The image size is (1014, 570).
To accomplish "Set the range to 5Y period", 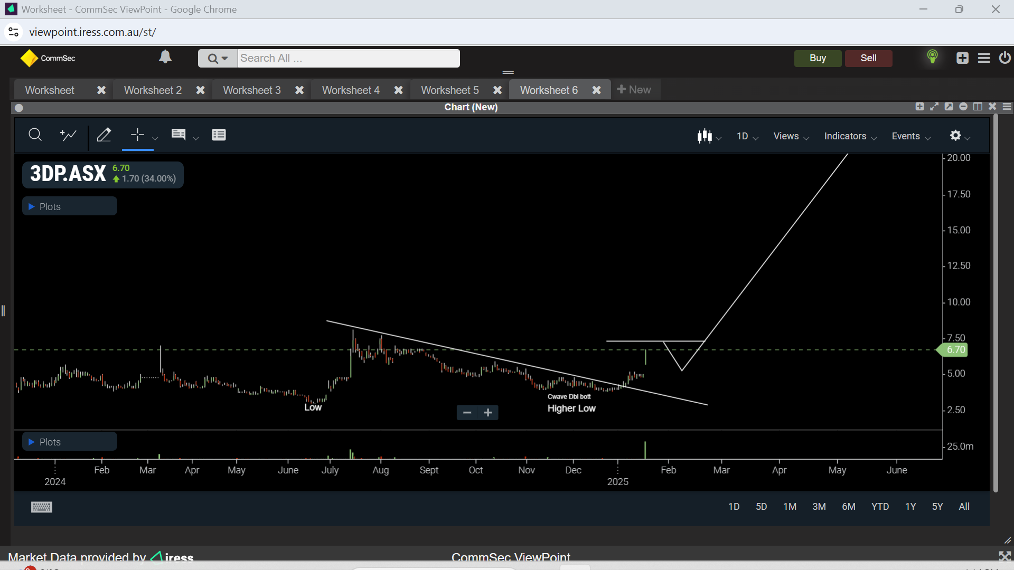I will coord(937,507).
